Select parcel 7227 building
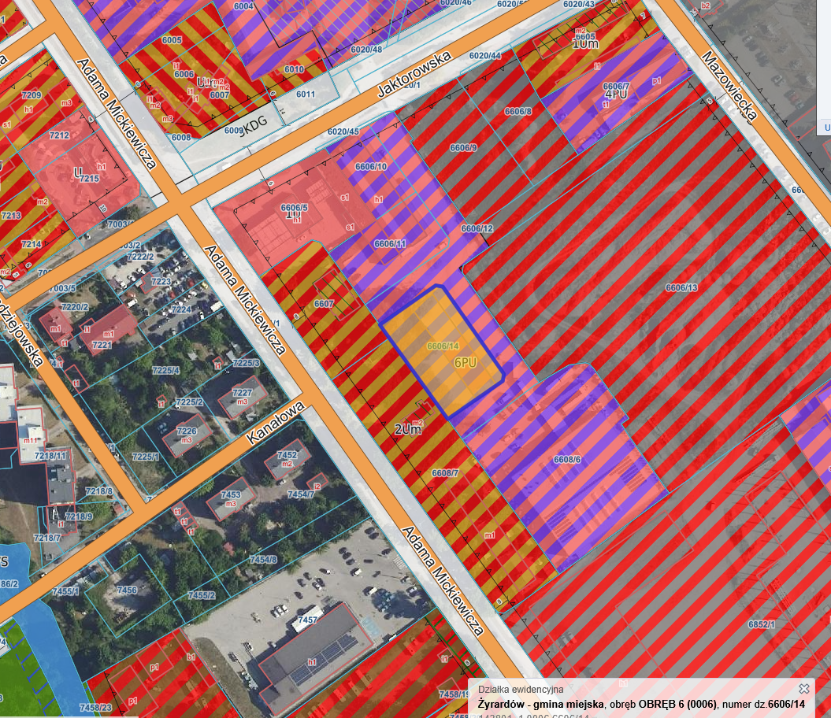 242,393
